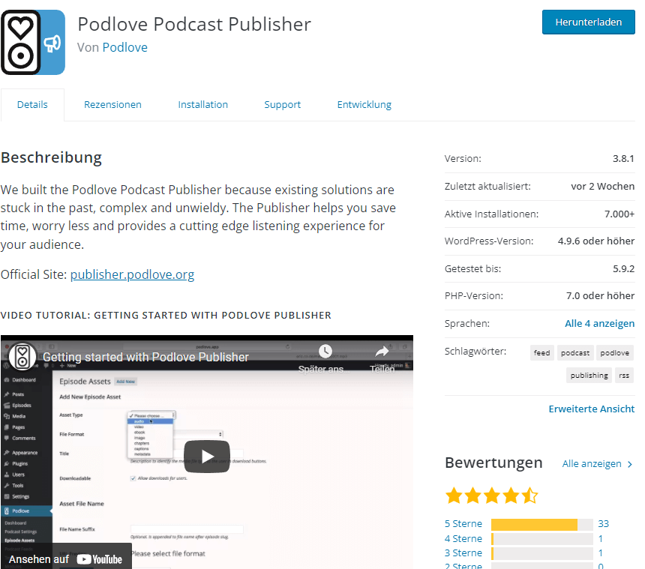Open the Installation tab
Image resolution: width=645 pixels, height=569 pixels.
(x=202, y=105)
